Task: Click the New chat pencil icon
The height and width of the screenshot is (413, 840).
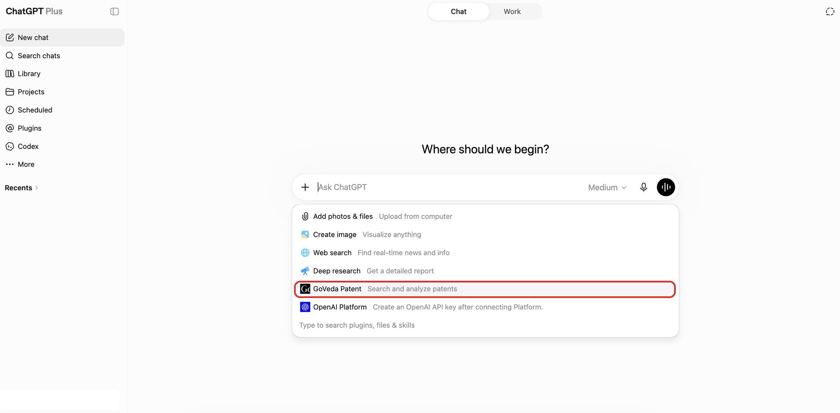Action: 10,37
